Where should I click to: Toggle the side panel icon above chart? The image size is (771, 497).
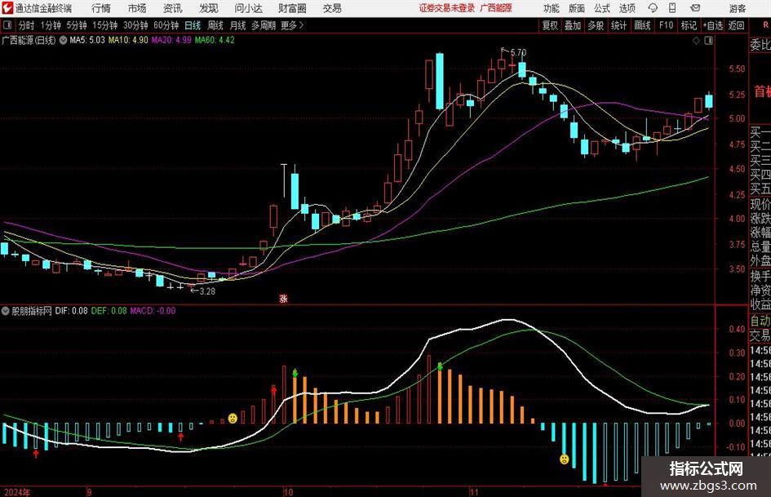pos(708,40)
